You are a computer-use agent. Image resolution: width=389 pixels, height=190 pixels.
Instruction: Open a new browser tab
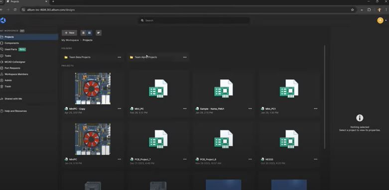coord(53,1)
